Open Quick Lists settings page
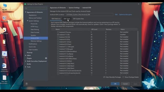Viewport: 164px width, 92px height. click(x=32, y=47)
